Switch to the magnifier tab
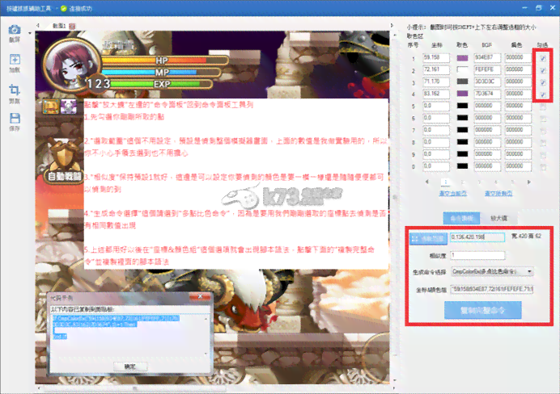This screenshot has width=560, height=394. click(x=498, y=218)
